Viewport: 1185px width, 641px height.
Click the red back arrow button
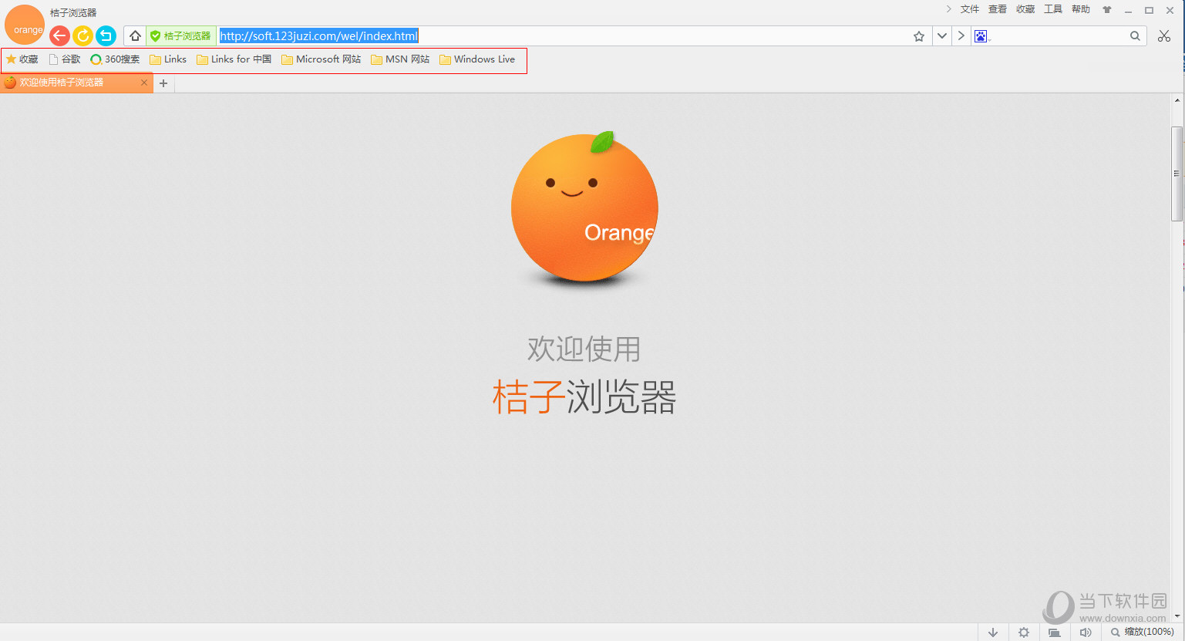(x=59, y=35)
